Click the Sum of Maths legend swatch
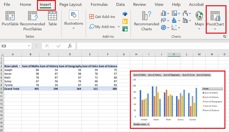This screenshot has width=229, height=132. [x=203, y=93]
